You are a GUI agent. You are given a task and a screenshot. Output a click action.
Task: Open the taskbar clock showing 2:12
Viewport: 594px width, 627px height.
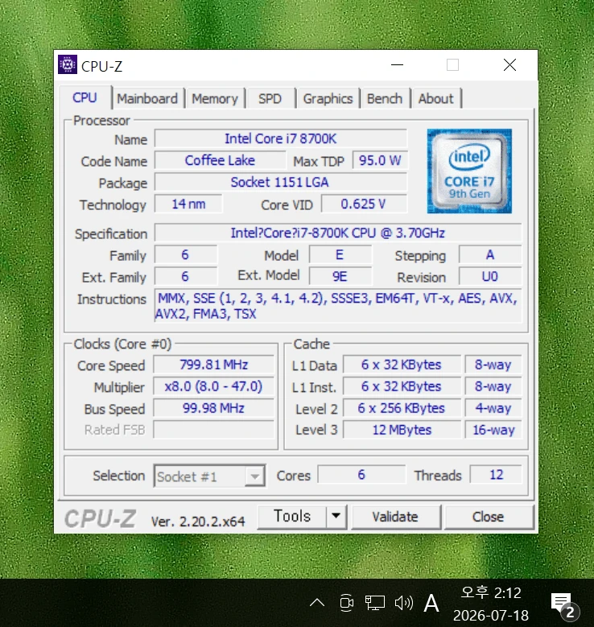491,604
